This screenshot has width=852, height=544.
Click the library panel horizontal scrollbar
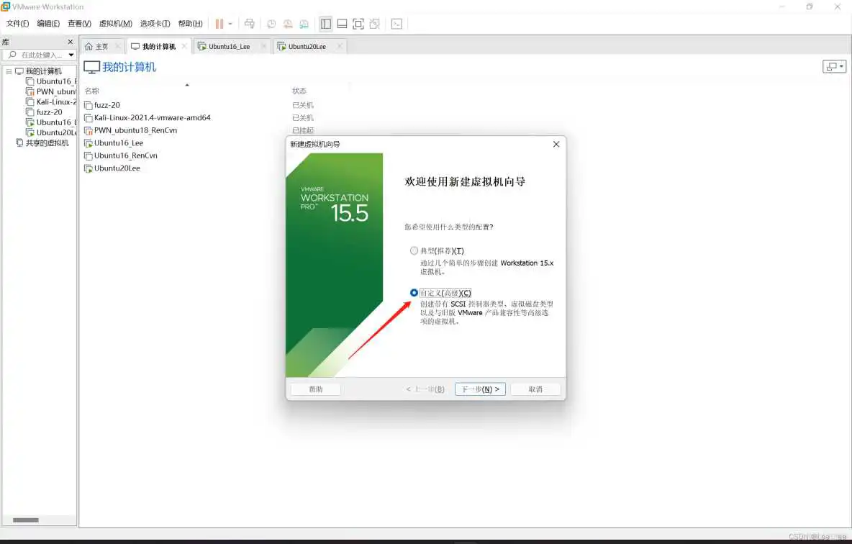click(x=26, y=520)
